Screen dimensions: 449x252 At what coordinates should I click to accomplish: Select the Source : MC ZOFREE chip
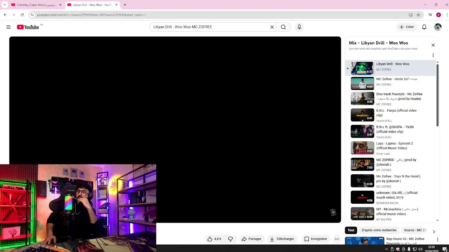[415, 230]
